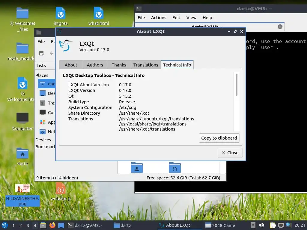Image resolution: width=307 pixels, height=230 pixels.
Task: Click the LXQt hummingbird logo in the About dialog
Action: click(x=66, y=46)
